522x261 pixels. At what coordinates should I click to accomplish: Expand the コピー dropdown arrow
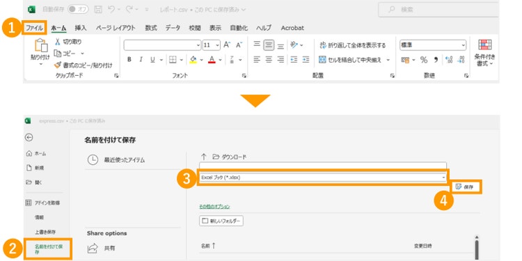tap(82, 54)
